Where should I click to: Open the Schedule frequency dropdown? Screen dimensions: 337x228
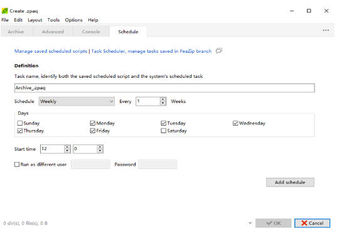(77, 101)
